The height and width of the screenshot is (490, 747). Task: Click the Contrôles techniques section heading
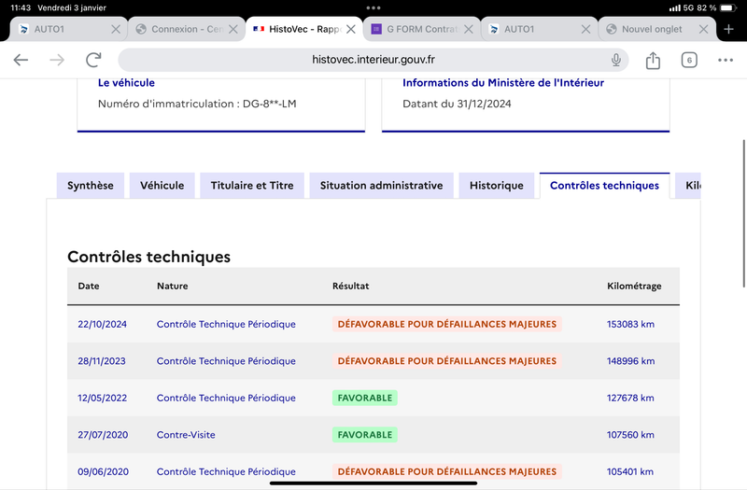148,257
